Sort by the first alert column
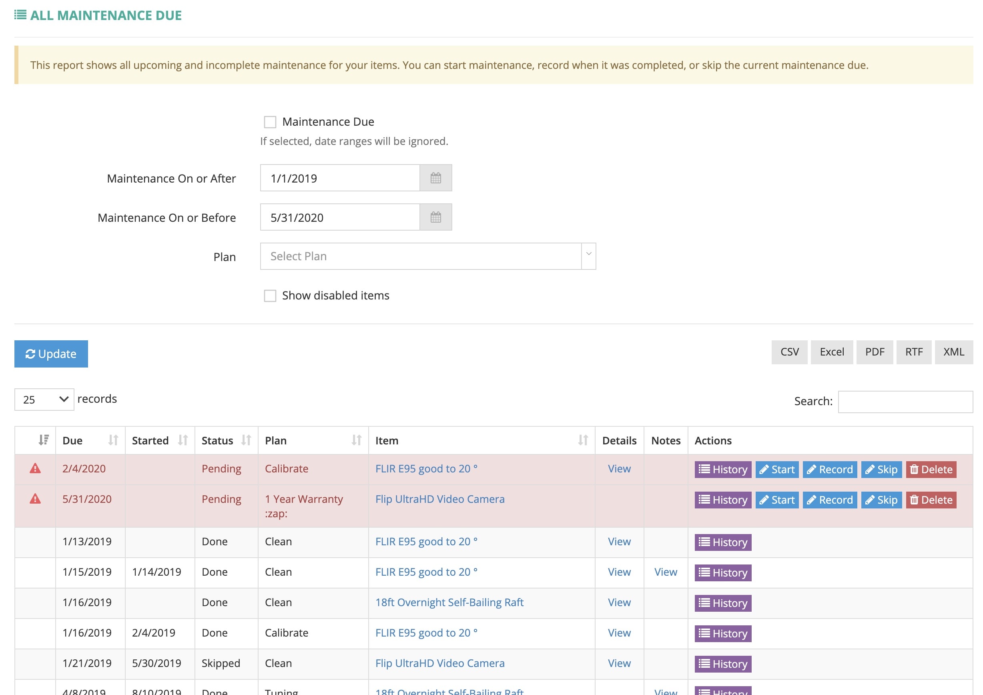The height and width of the screenshot is (695, 983). pos(43,440)
